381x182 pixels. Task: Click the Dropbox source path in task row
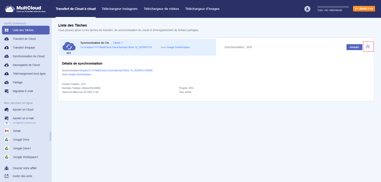coord(119,47)
